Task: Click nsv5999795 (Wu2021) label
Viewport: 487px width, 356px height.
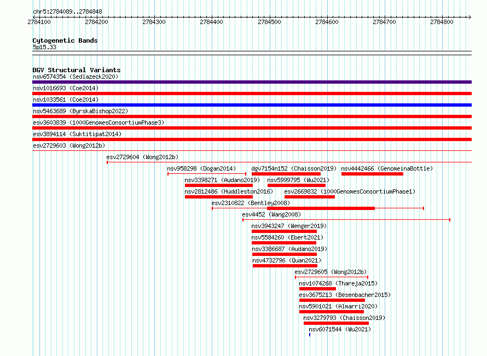Action: point(298,180)
